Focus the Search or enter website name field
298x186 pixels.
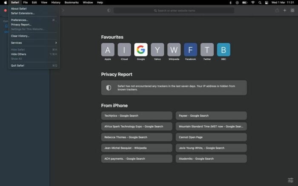point(174,11)
